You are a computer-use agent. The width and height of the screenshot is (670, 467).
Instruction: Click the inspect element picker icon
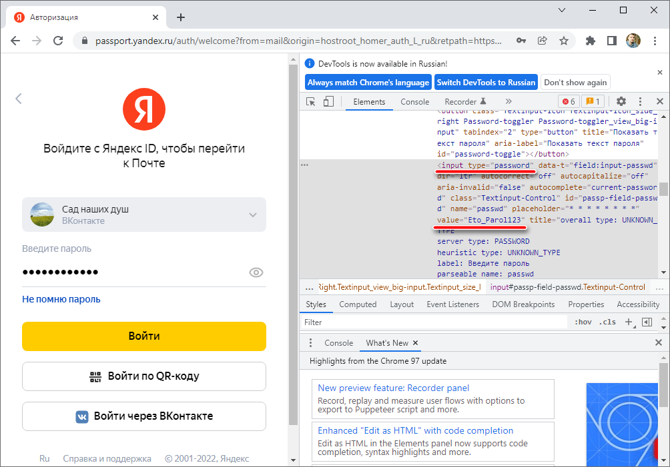pyautogui.click(x=311, y=101)
